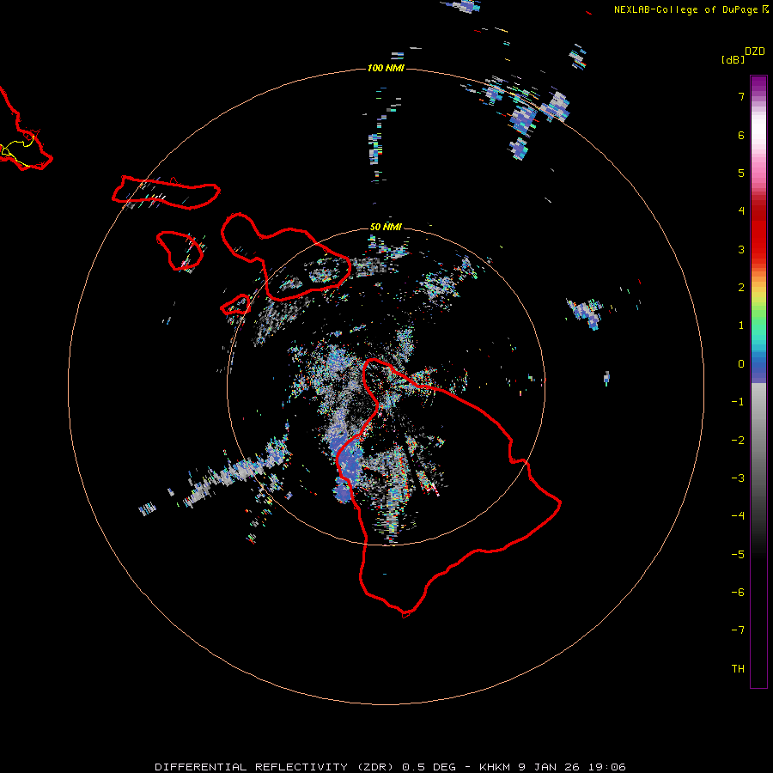
Task: Click the TH label on color scale
Action: (x=738, y=669)
